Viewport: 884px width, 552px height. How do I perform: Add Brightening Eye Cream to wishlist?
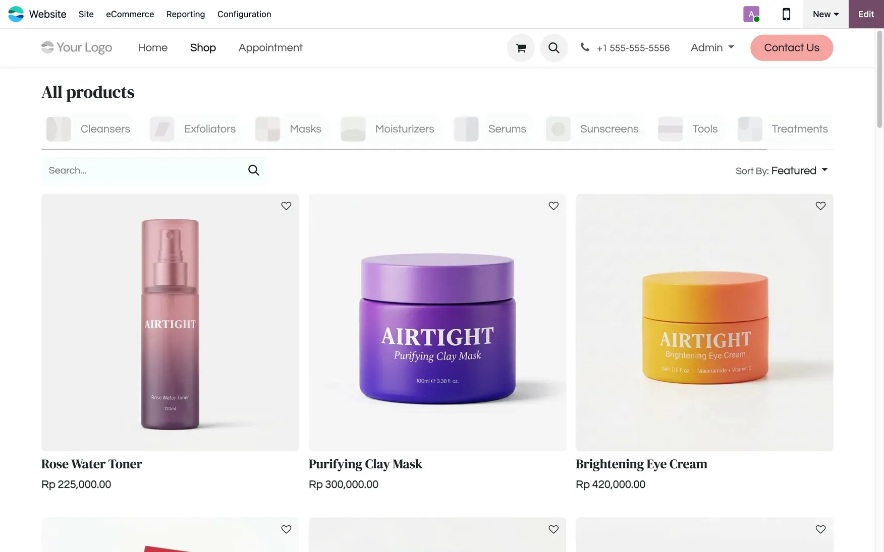coord(820,206)
